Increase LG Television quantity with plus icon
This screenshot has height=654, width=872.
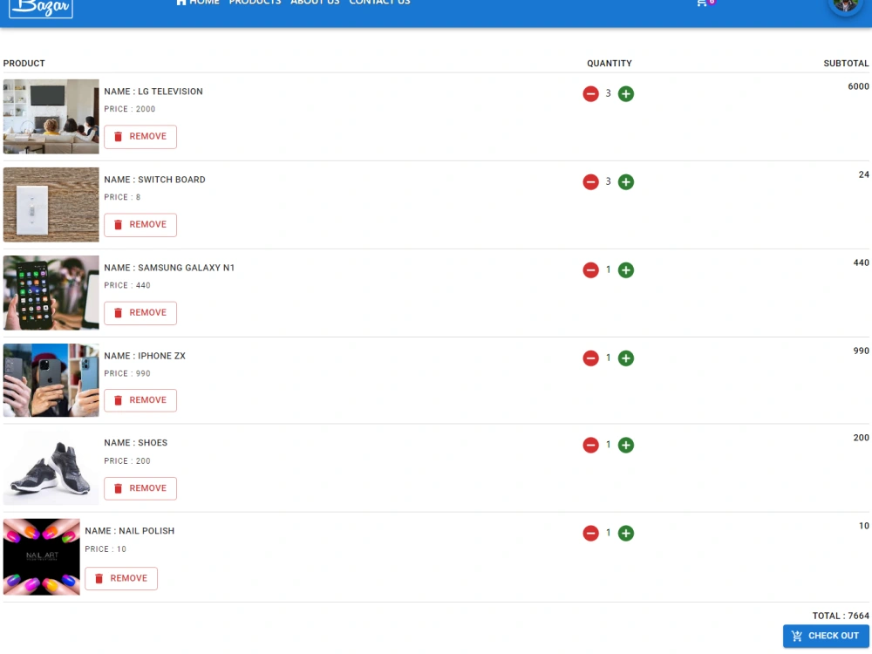tap(625, 93)
